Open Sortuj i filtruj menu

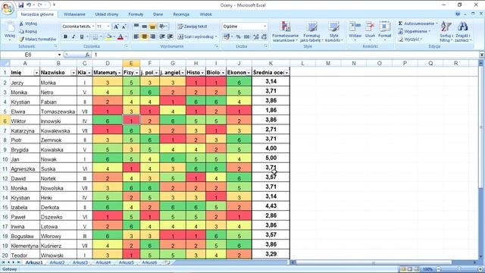pos(446,31)
